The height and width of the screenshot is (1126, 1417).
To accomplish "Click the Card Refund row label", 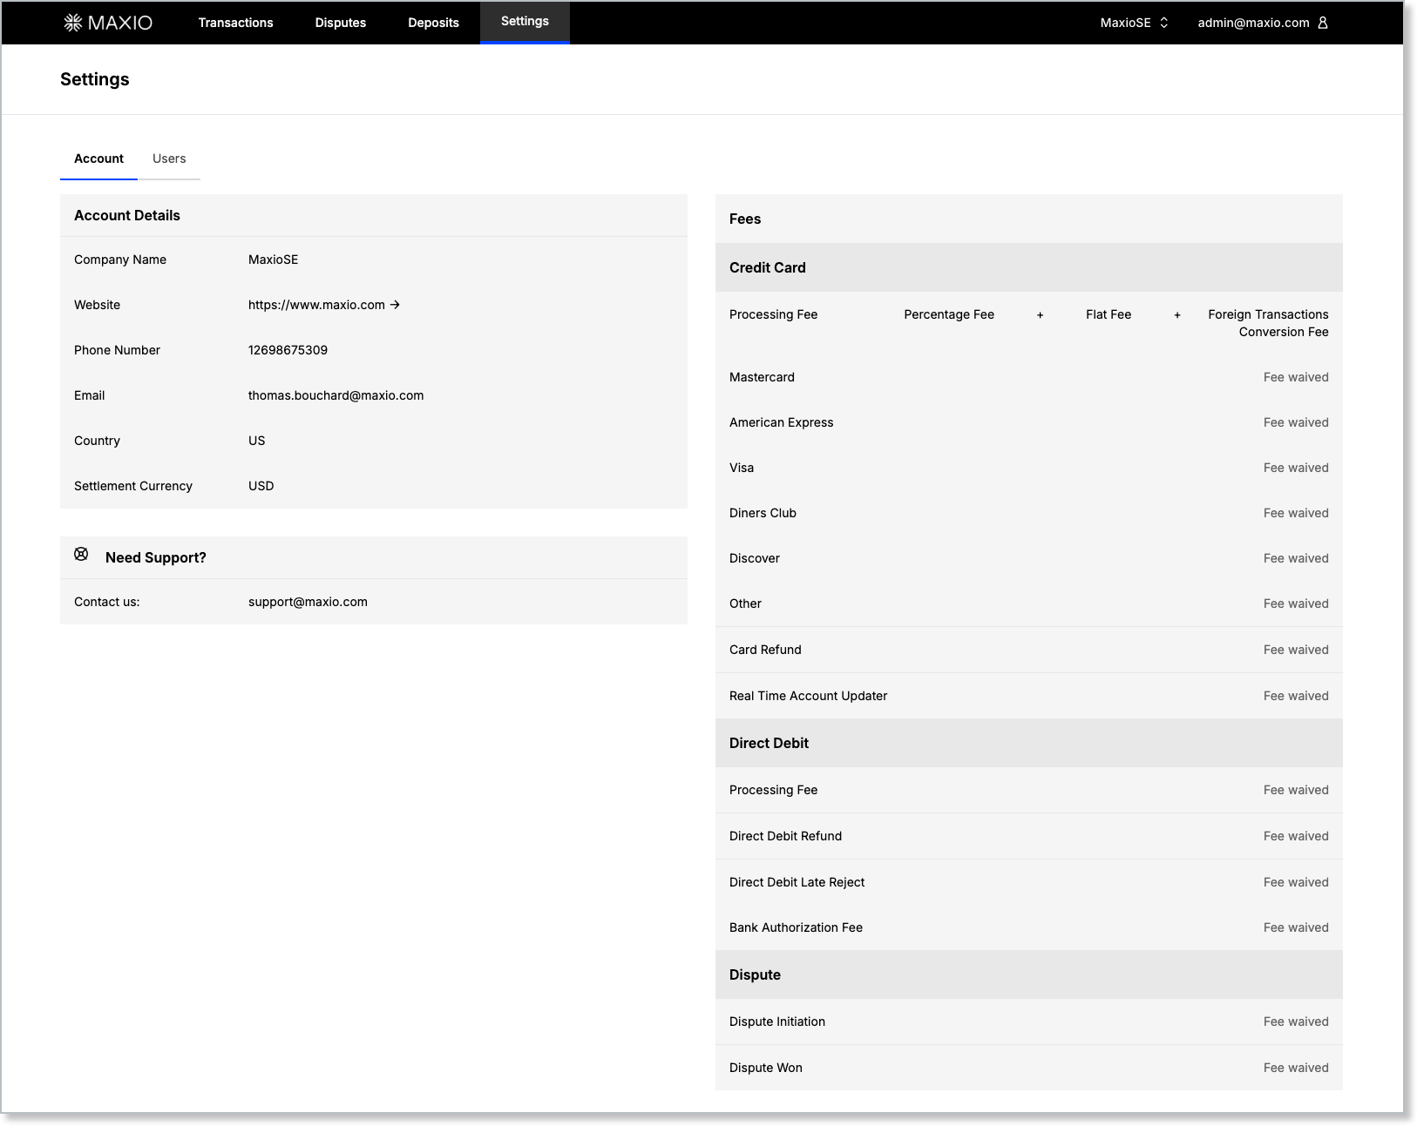I will pyautogui.click(x=765, y=650).
